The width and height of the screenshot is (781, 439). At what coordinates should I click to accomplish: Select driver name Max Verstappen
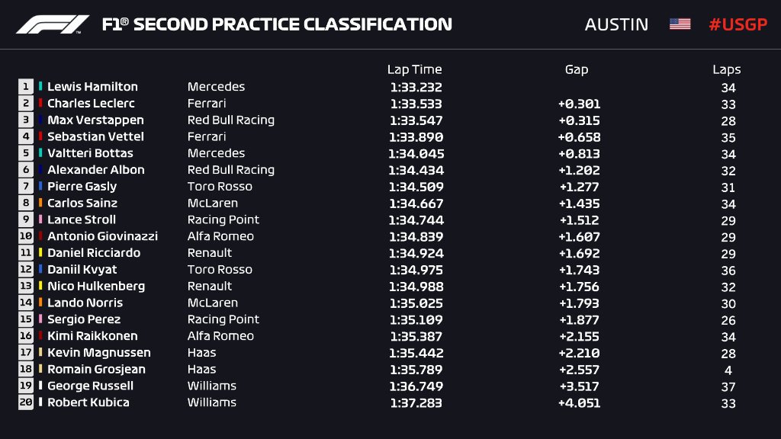click(x=95, y=120)
